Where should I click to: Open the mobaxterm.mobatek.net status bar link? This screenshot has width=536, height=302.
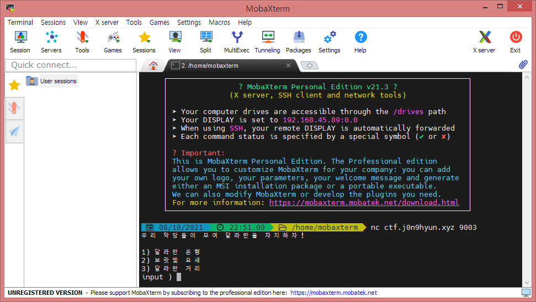[333, 293]
